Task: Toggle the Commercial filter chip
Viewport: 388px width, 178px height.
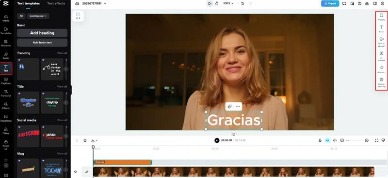Action: (38, 16)
